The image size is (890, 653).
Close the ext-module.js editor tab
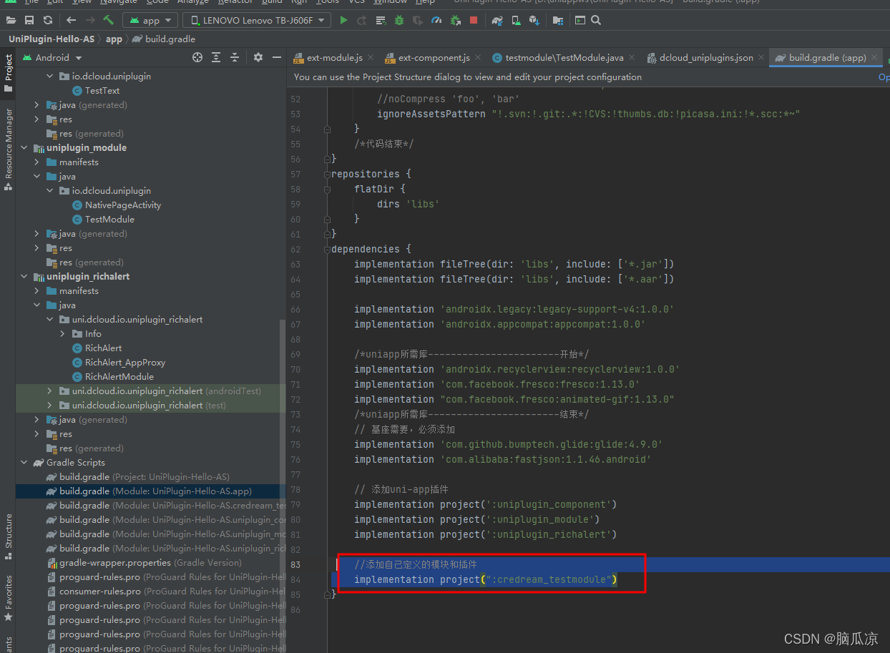point(371,58)
